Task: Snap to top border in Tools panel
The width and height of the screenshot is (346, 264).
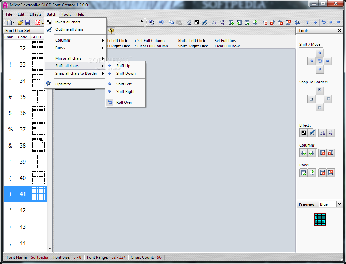Action: pos(320,91)
